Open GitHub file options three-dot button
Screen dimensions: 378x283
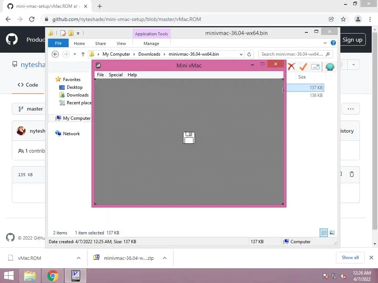pyautogui.click(x=351, y=109)
